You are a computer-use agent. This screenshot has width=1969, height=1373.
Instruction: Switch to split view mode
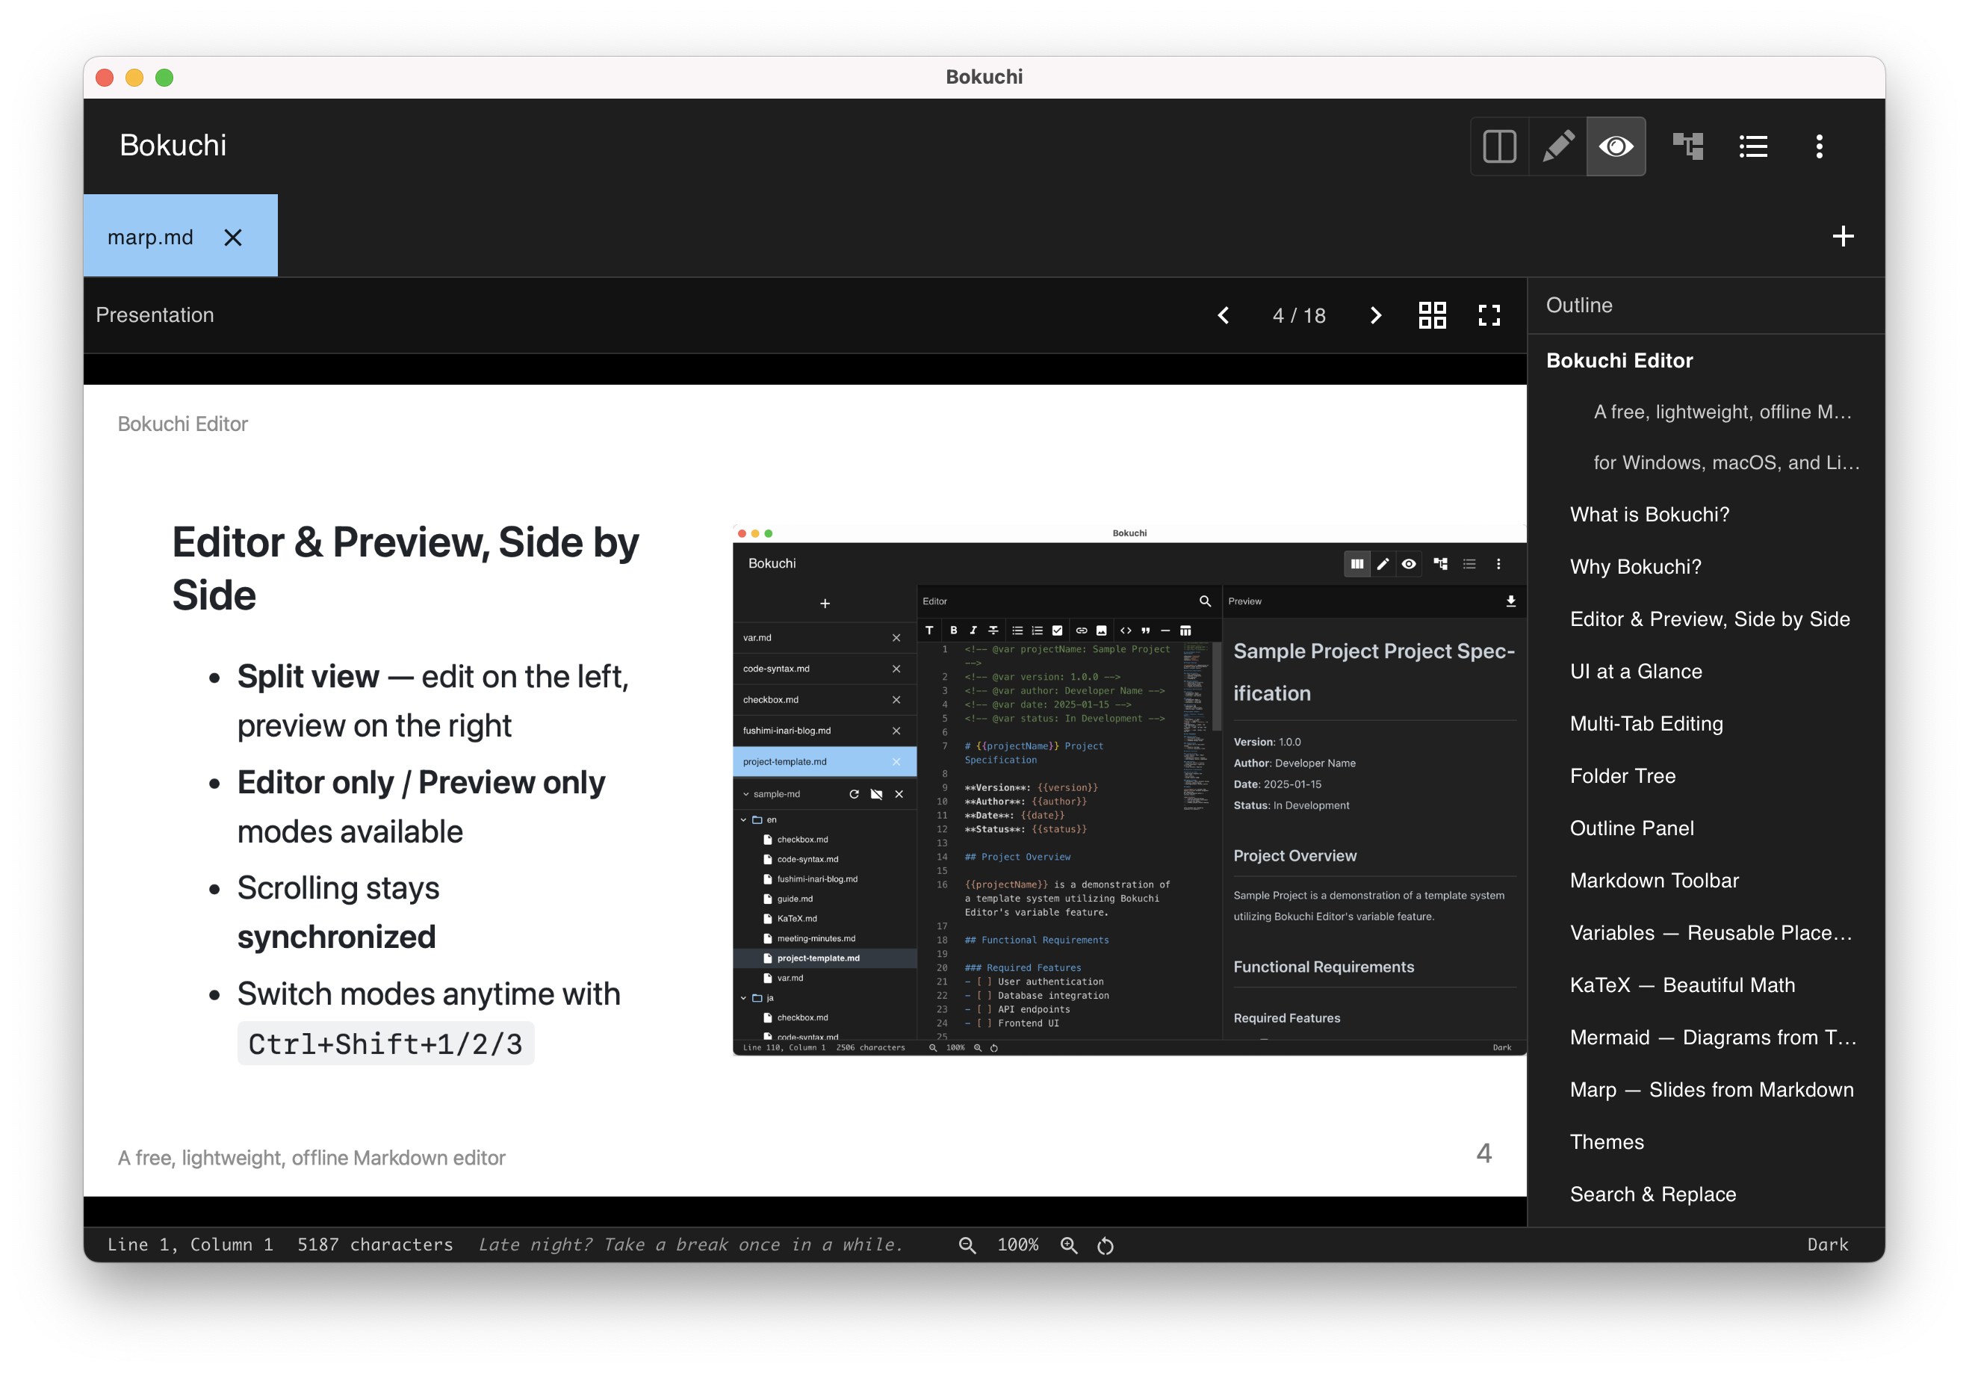(x=1500, y=146)
